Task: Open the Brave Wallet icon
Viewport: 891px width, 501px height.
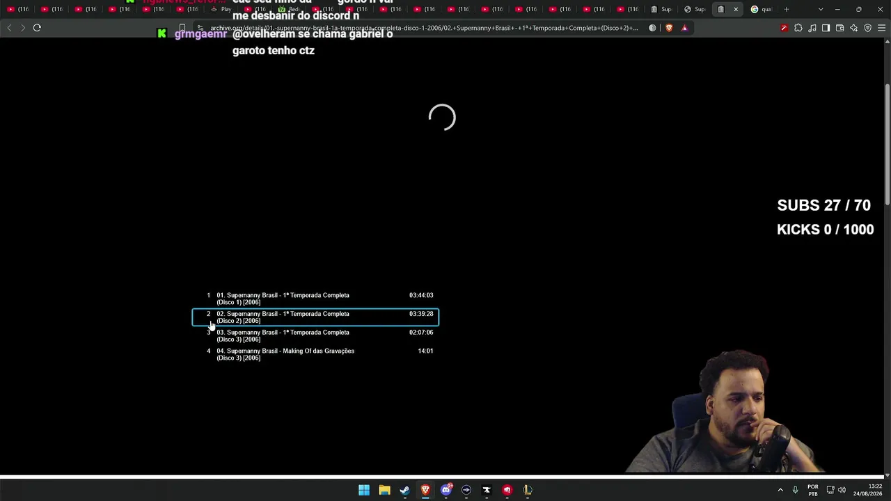Action: [840, 28]
